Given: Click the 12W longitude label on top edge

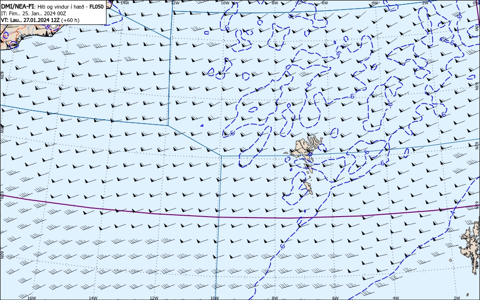Looking at the screenshot, I should pos(175,3).
